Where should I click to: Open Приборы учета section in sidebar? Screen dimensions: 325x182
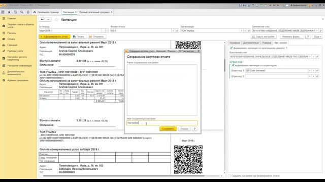tap(15, 51)
